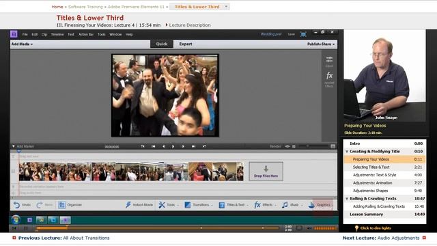This screenshot has width=437, height=246.
Task: Go to previous edit point
Action: click(x=153, y=146)
